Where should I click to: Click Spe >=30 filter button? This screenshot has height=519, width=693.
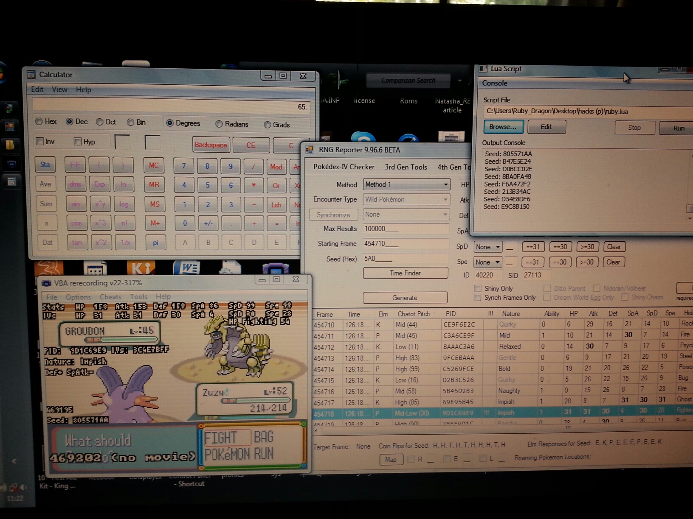pos(587,262)
